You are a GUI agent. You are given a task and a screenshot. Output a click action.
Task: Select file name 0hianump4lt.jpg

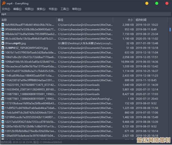coord(16,43)
